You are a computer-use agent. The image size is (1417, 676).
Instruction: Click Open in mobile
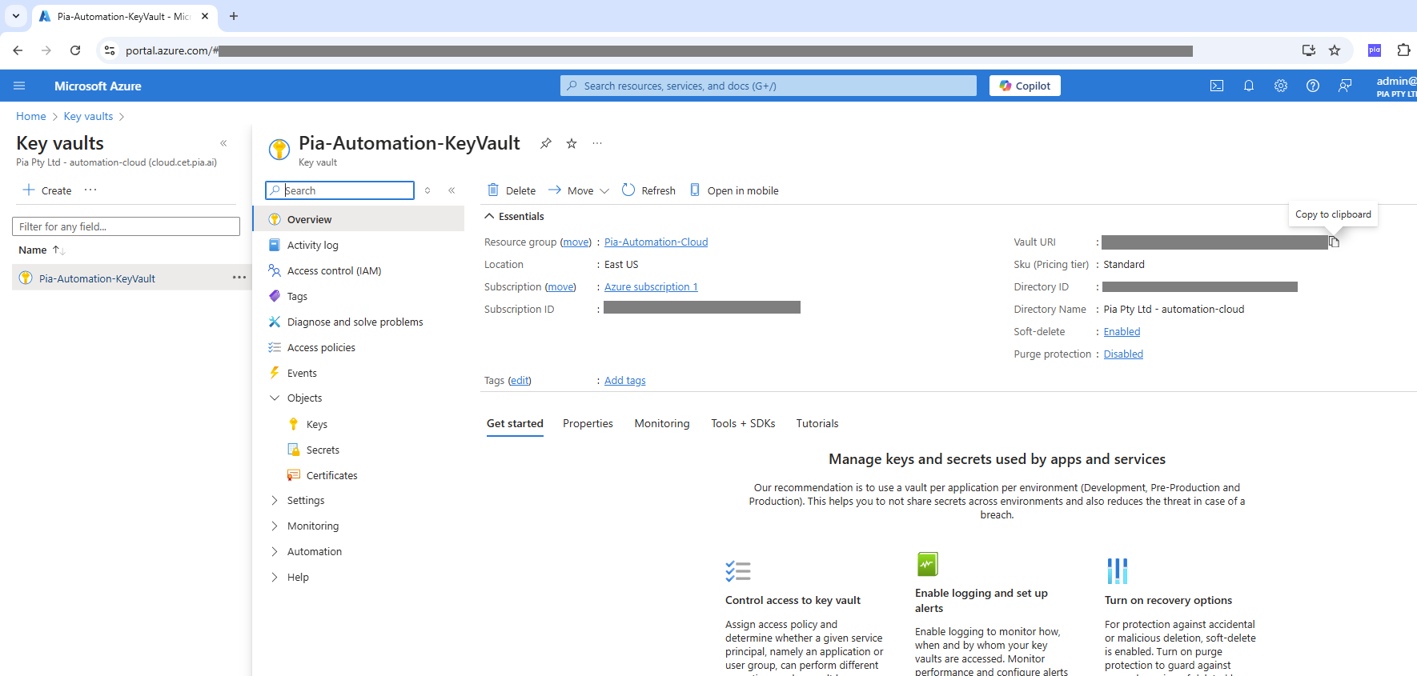(734, 190)
